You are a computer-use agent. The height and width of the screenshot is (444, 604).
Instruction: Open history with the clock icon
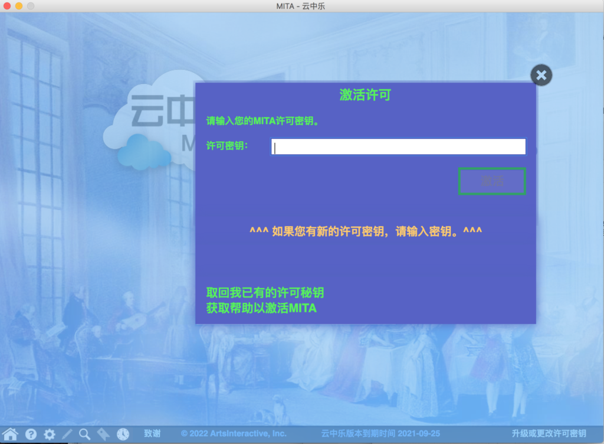[x=123, y=434]
